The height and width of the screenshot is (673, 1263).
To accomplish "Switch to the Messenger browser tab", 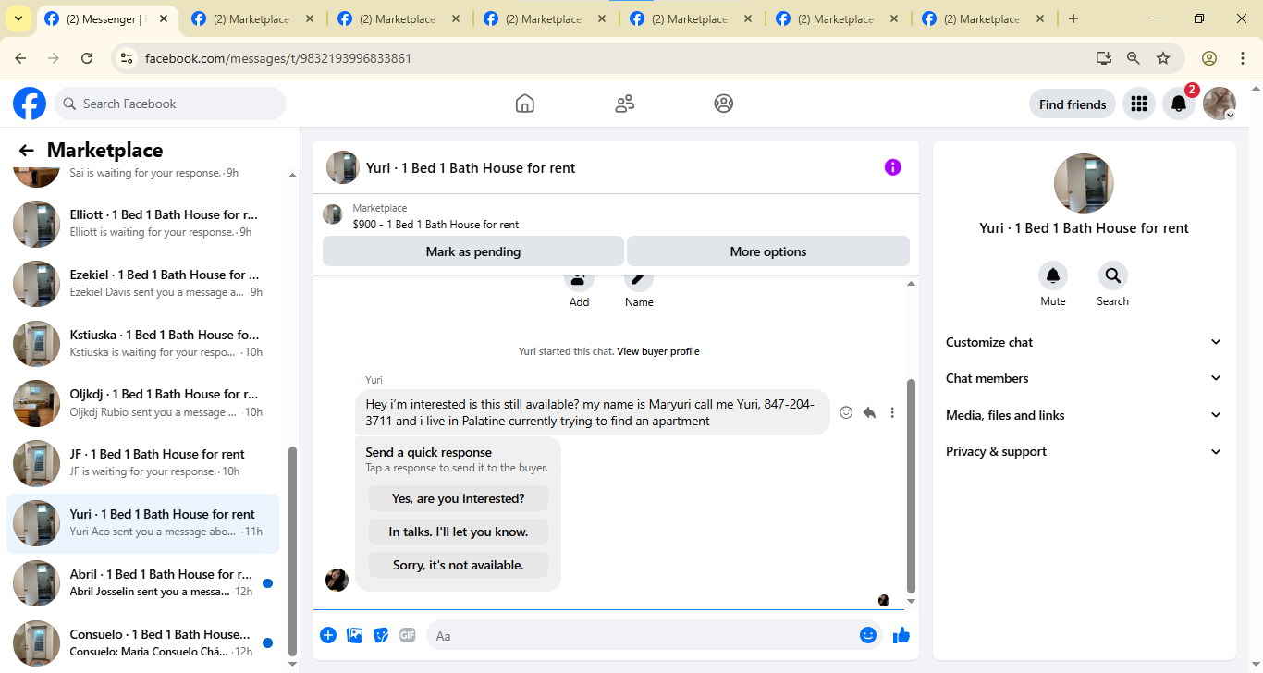I will point(107,18).
